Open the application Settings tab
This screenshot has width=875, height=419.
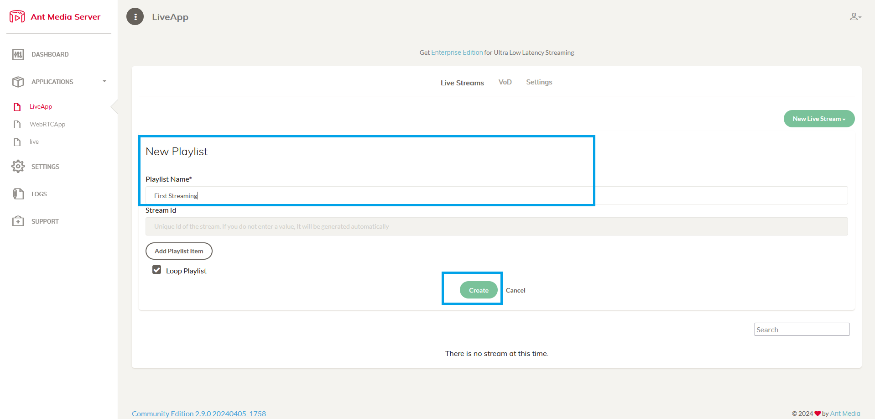pyautogui.click(x=539, y=82)
